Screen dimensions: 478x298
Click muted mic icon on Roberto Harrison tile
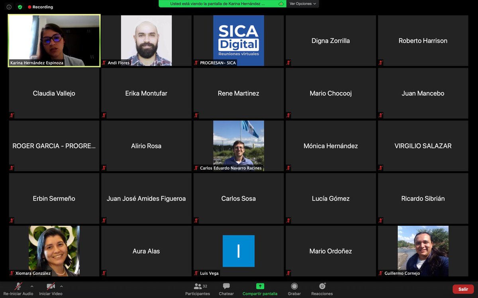(381, 63)
